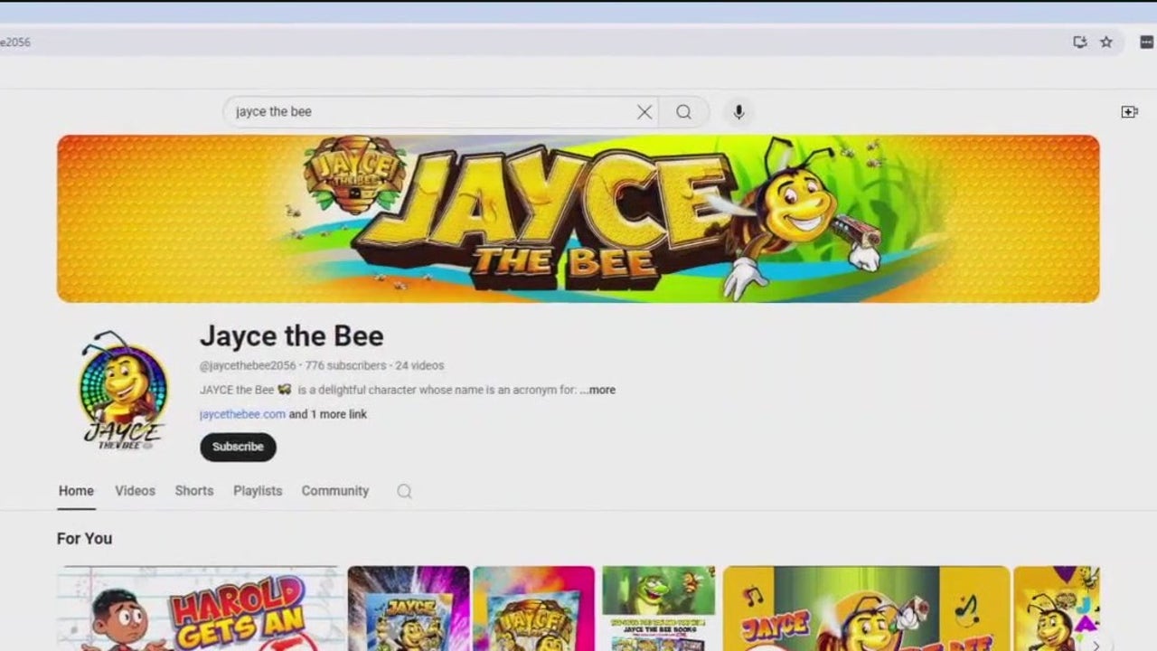
Task: Run the search via the magnifying glass icon
Action: coord(683,111)
